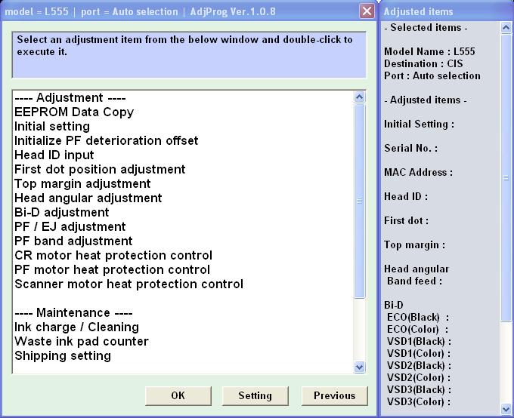Viewport: 514px width, 418px height.
Task: Click Port : Auto selection text
Action: 432,75
